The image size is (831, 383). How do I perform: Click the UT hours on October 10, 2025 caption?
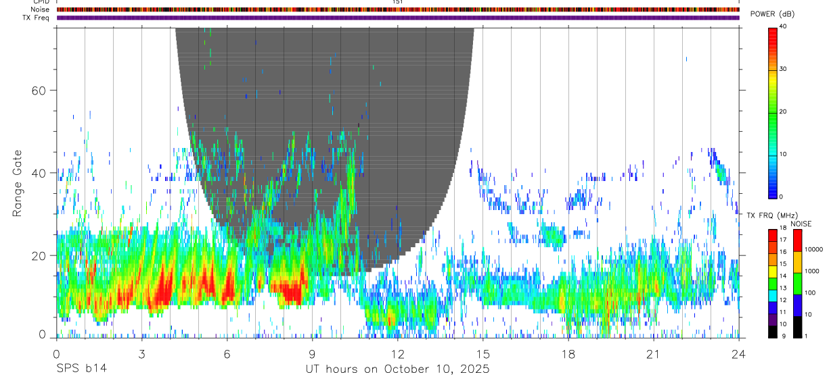[x=397, y=369]
